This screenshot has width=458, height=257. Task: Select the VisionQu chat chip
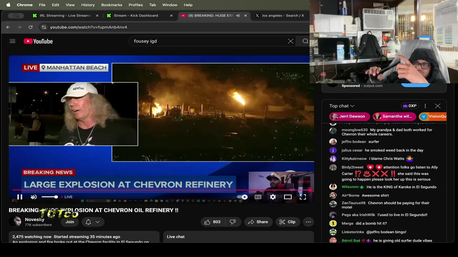433,116
